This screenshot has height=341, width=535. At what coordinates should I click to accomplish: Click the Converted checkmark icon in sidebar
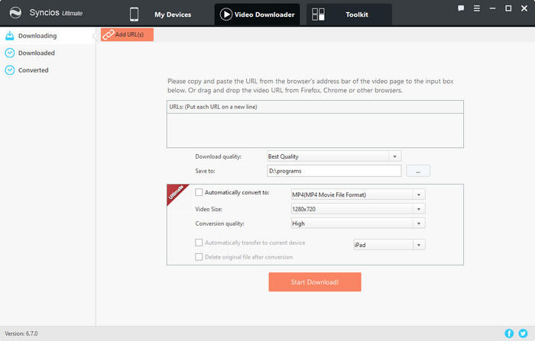coord(10,70)
